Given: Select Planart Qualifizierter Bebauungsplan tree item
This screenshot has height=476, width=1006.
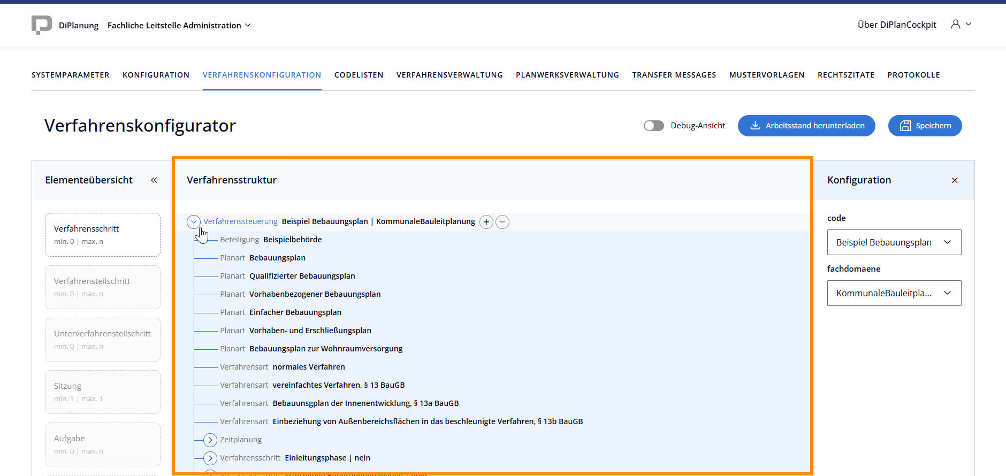Looking at the screenshot, I should (302, 276).
